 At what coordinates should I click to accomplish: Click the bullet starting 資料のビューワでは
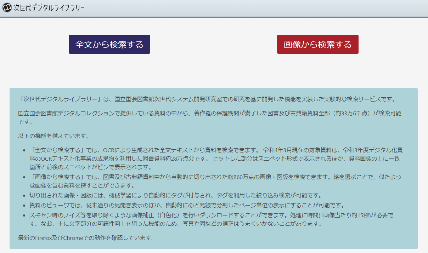point(187,206)
